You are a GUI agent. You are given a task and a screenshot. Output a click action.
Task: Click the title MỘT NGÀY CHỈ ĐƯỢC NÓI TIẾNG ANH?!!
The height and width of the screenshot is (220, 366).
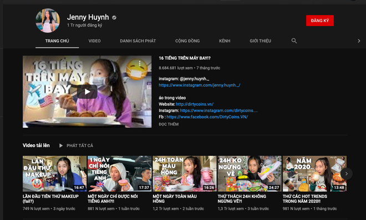pos(113,199)
